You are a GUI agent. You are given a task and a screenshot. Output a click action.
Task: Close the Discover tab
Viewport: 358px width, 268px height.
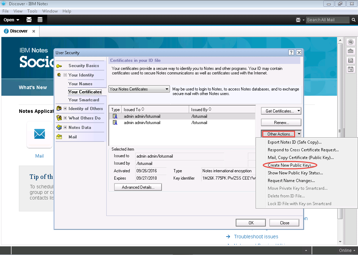pyautogui.click(x=34, y=31)
